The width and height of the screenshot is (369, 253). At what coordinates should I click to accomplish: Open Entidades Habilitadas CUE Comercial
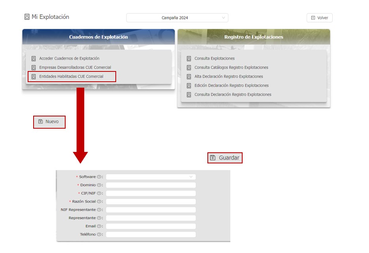pos(71,77)
